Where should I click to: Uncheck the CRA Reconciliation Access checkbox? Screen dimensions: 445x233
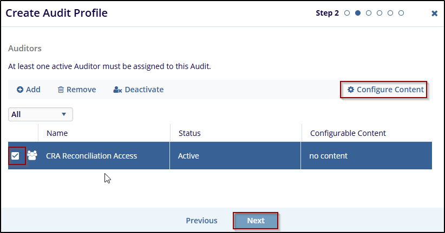(15, 156)
